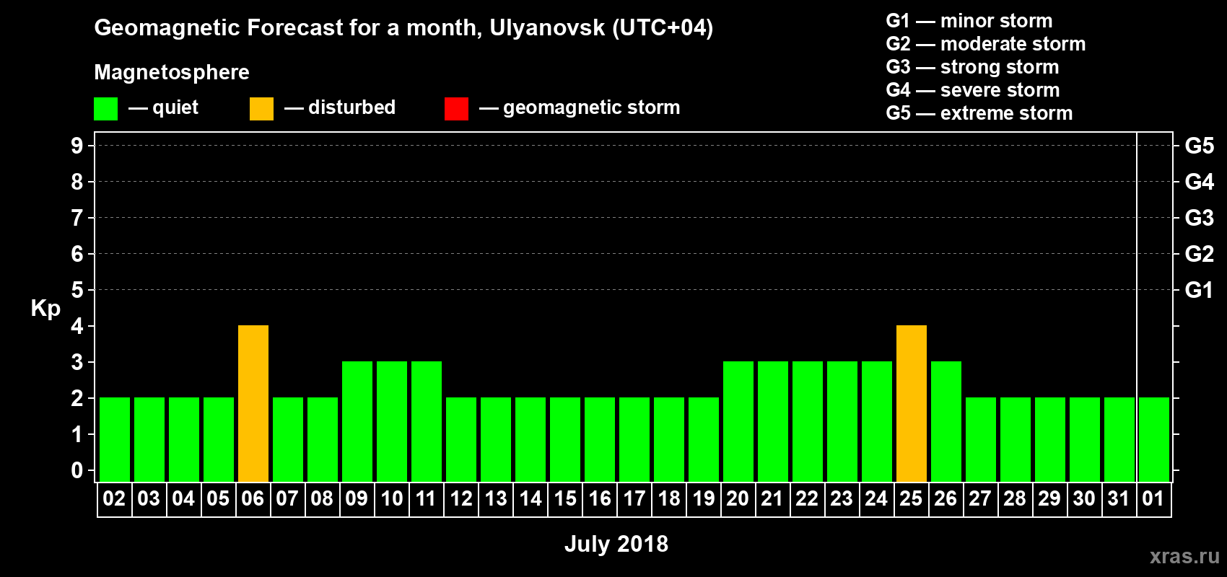Click the G2 label on right axis
The height and width of the screenshot is (577, 1227).
click(x=1199, y=254)
